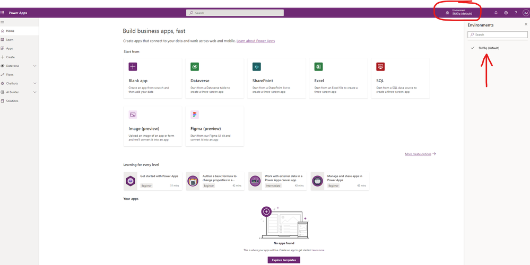The height and width of the screenshot is (265, 530).
Task: Close the Environments panel
Action: (x=526, y=24)
